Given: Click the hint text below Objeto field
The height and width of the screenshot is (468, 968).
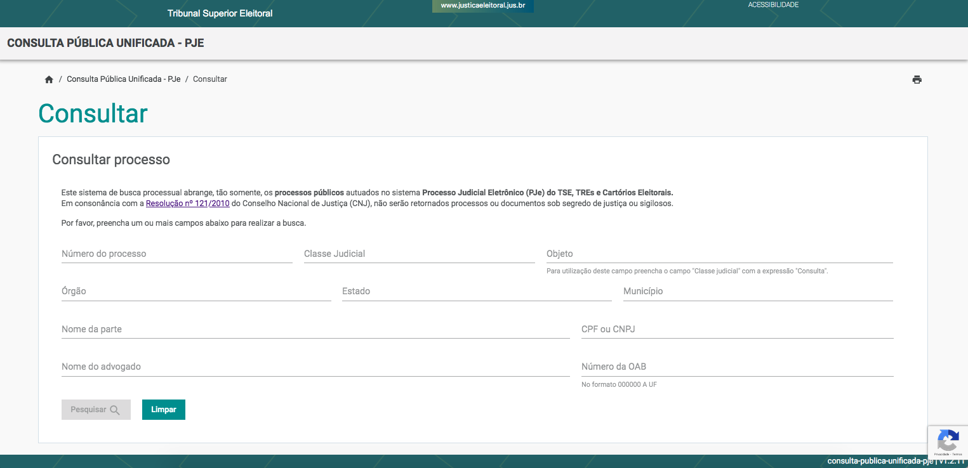Looking at the screenshot, I should (687, 271).
